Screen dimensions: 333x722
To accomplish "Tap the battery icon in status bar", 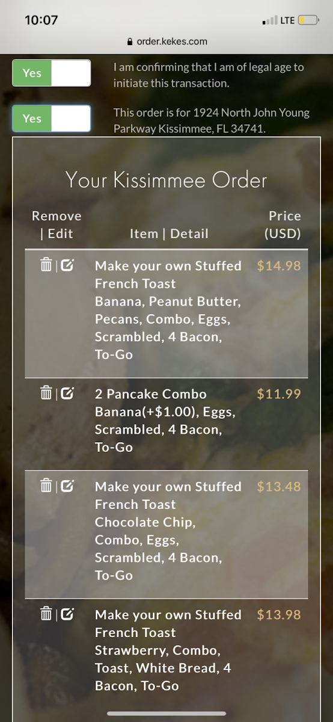I will (309, 20).
